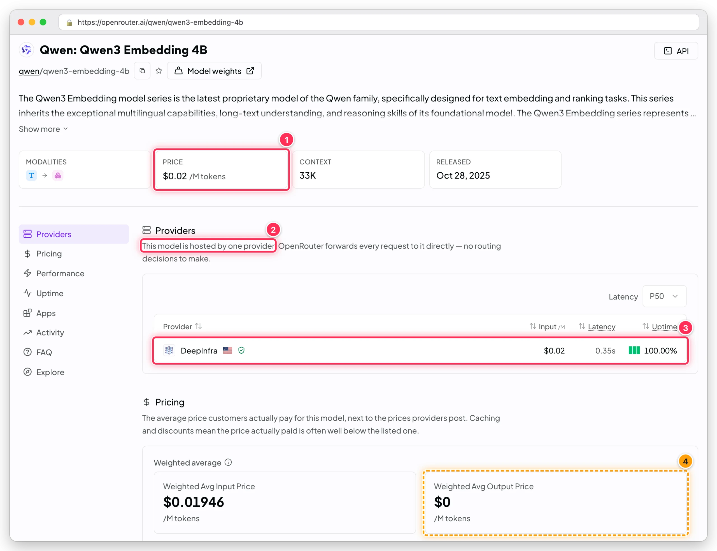Click the text modality T icon

pos(31,175)
